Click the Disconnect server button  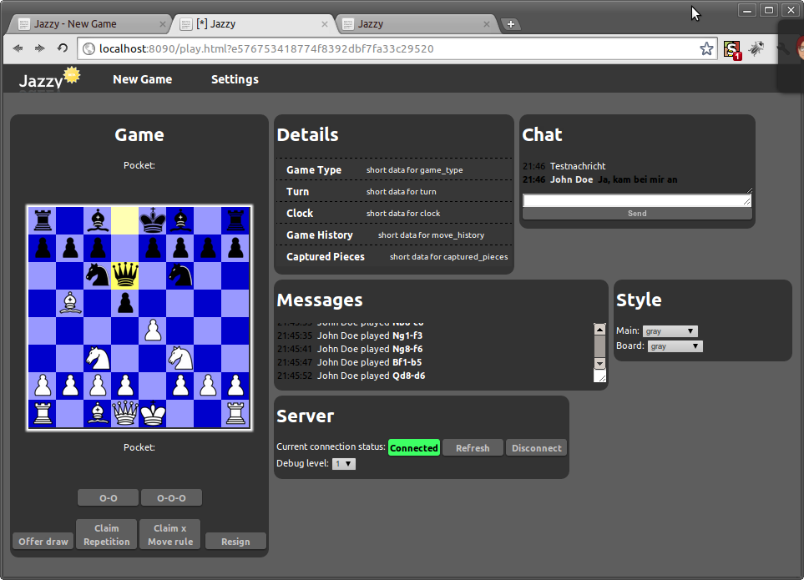[536, 448]
